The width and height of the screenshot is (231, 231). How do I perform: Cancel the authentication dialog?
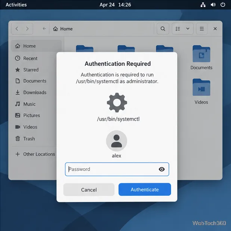89,190
